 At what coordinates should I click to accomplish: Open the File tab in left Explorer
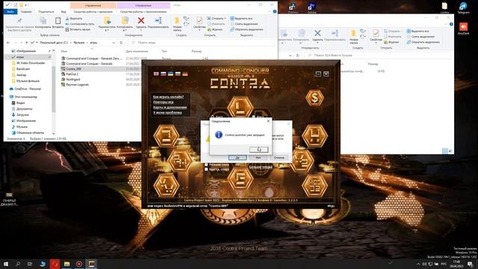pyautogui.click(x=10, y=12)
